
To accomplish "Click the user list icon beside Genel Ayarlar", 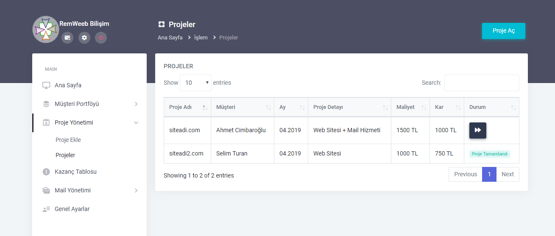I will (x=46, y=209).
